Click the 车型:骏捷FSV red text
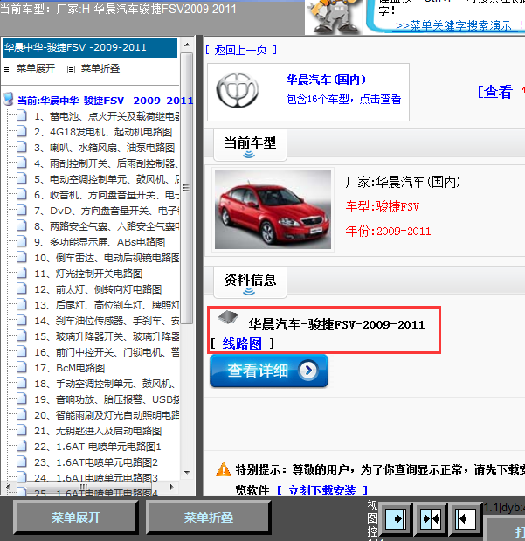The height and width of the screenshot is (541, 525). 383,206
